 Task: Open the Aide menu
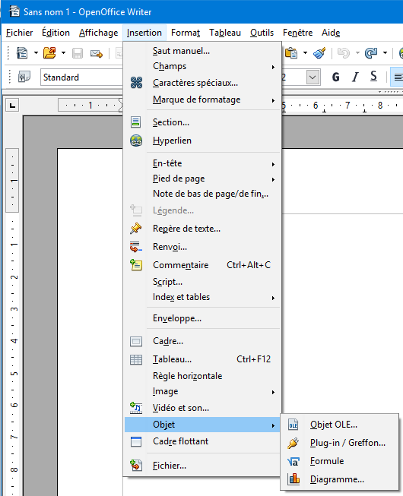[x=331, y=33]
